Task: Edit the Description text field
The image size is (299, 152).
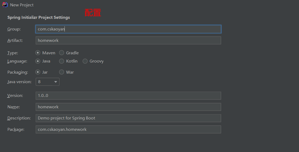Action: pos(128,118)
